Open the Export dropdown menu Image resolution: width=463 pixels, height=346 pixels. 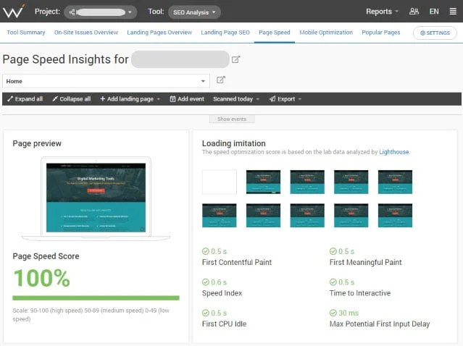click(285, 99)
